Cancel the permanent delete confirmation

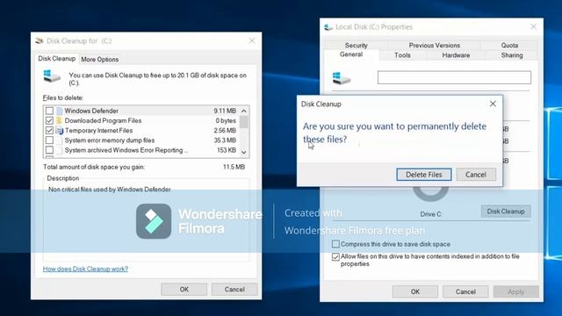coord(476,175)
